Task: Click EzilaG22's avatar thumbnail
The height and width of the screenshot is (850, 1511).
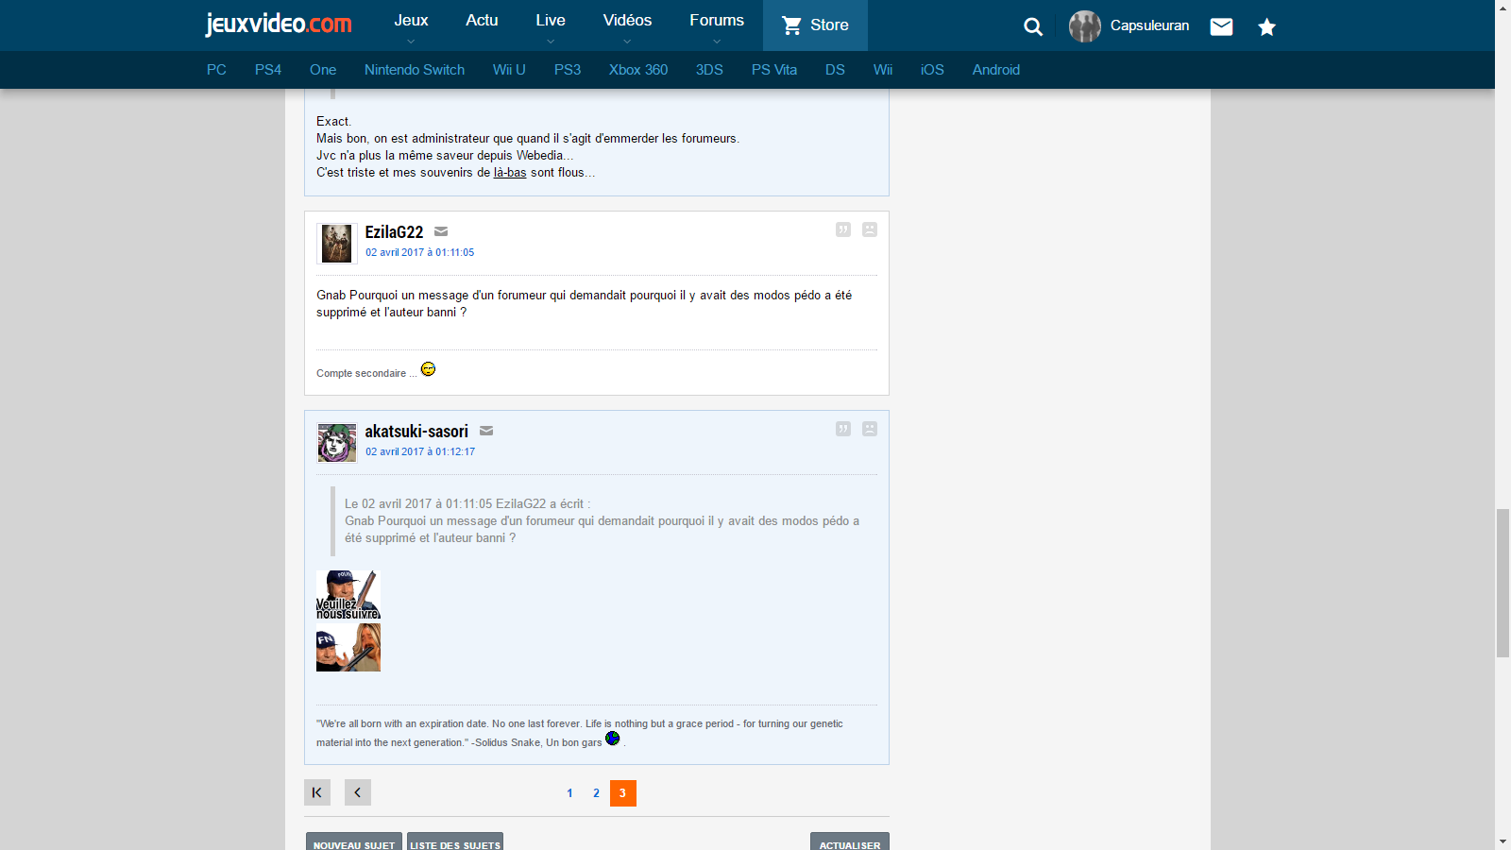Action: (336, 244)
